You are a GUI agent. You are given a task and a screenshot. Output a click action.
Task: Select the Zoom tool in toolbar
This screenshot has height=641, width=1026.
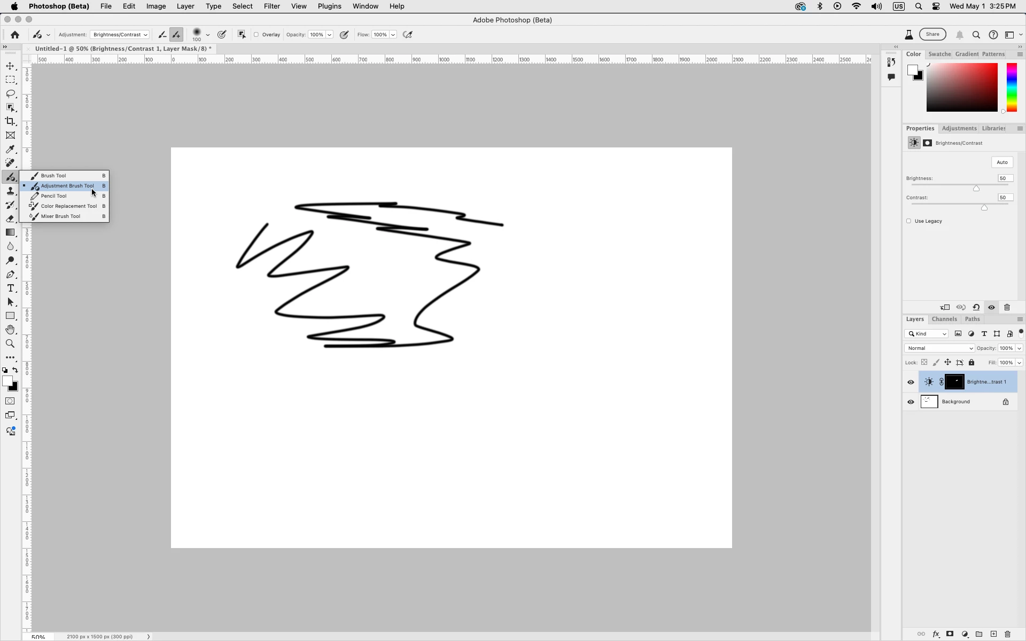point(10,344)
